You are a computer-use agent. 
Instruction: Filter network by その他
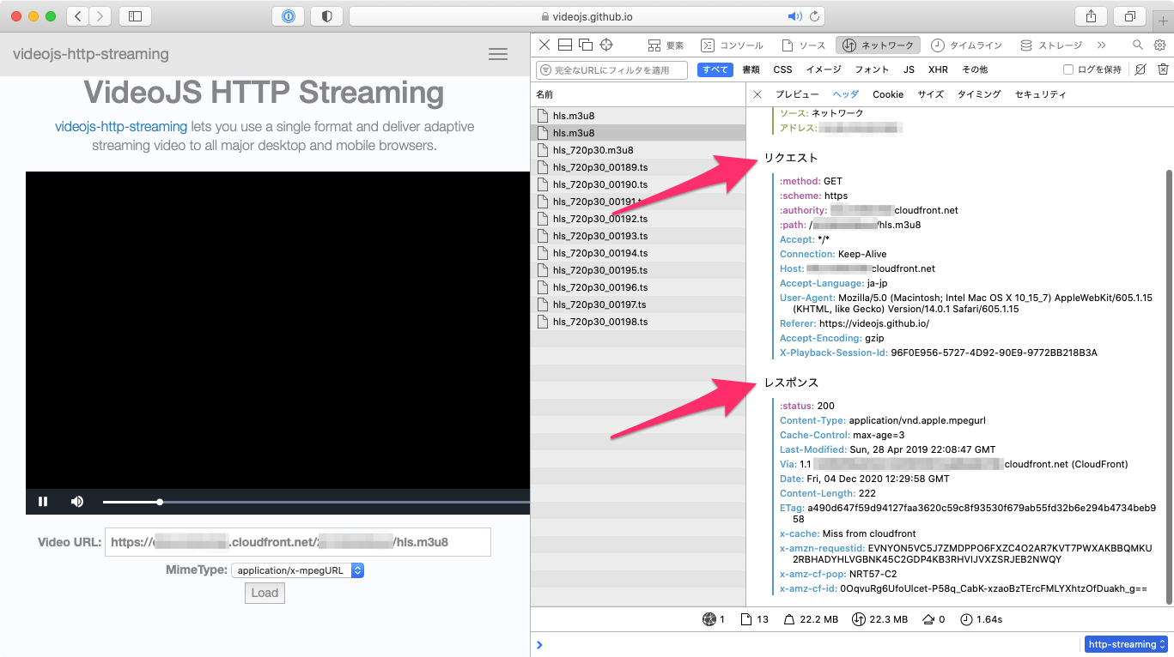(975, 69)
